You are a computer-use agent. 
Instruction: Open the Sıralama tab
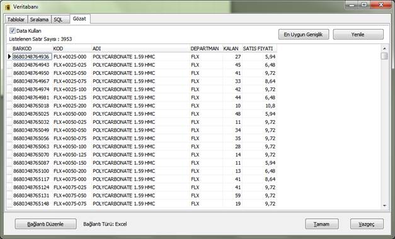39,19
